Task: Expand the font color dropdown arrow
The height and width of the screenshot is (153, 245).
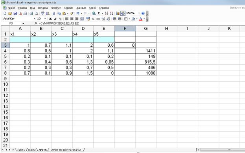Action: pyautogui.click(x=144, y=19)
